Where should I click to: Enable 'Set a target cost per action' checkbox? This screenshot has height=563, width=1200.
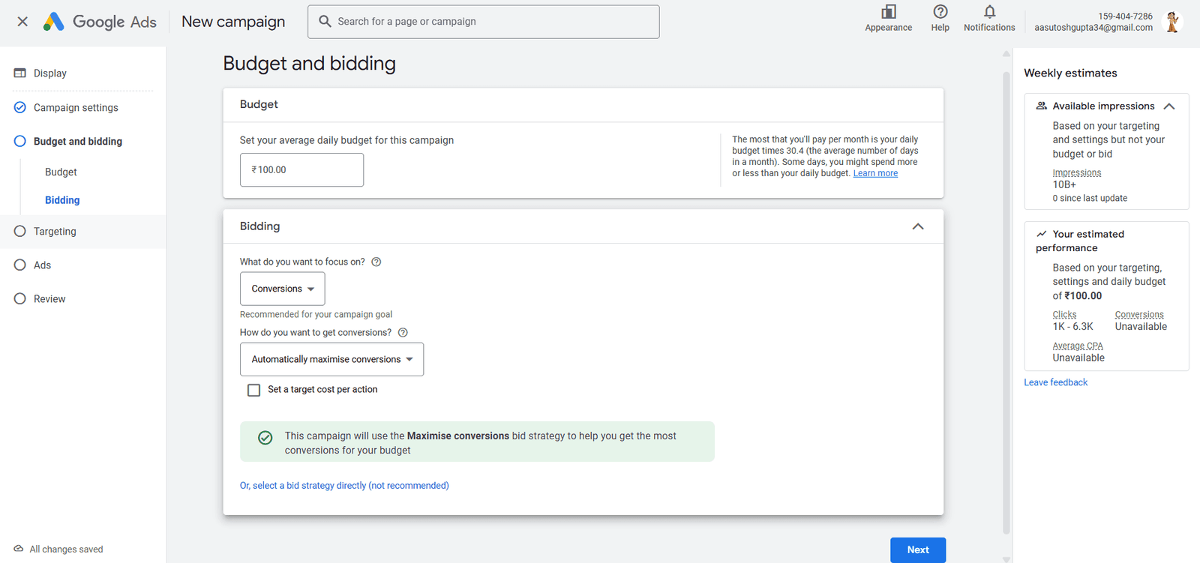[x=254, y=390]
